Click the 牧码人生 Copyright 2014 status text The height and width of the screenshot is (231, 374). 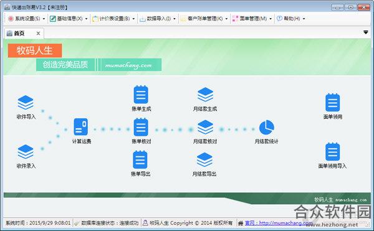pyautogui.click(x=191, y=223)
